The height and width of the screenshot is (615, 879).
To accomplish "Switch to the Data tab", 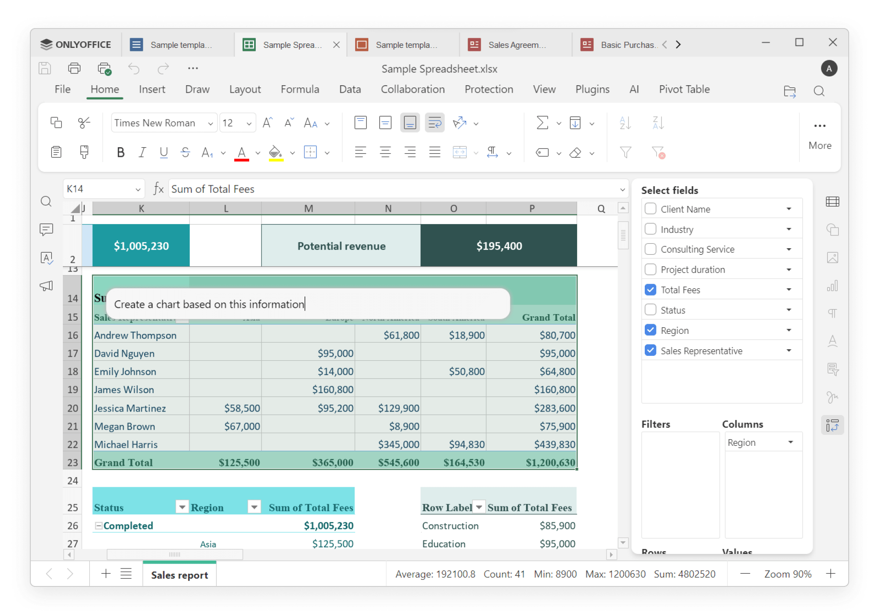I will (x=350, y=89).
